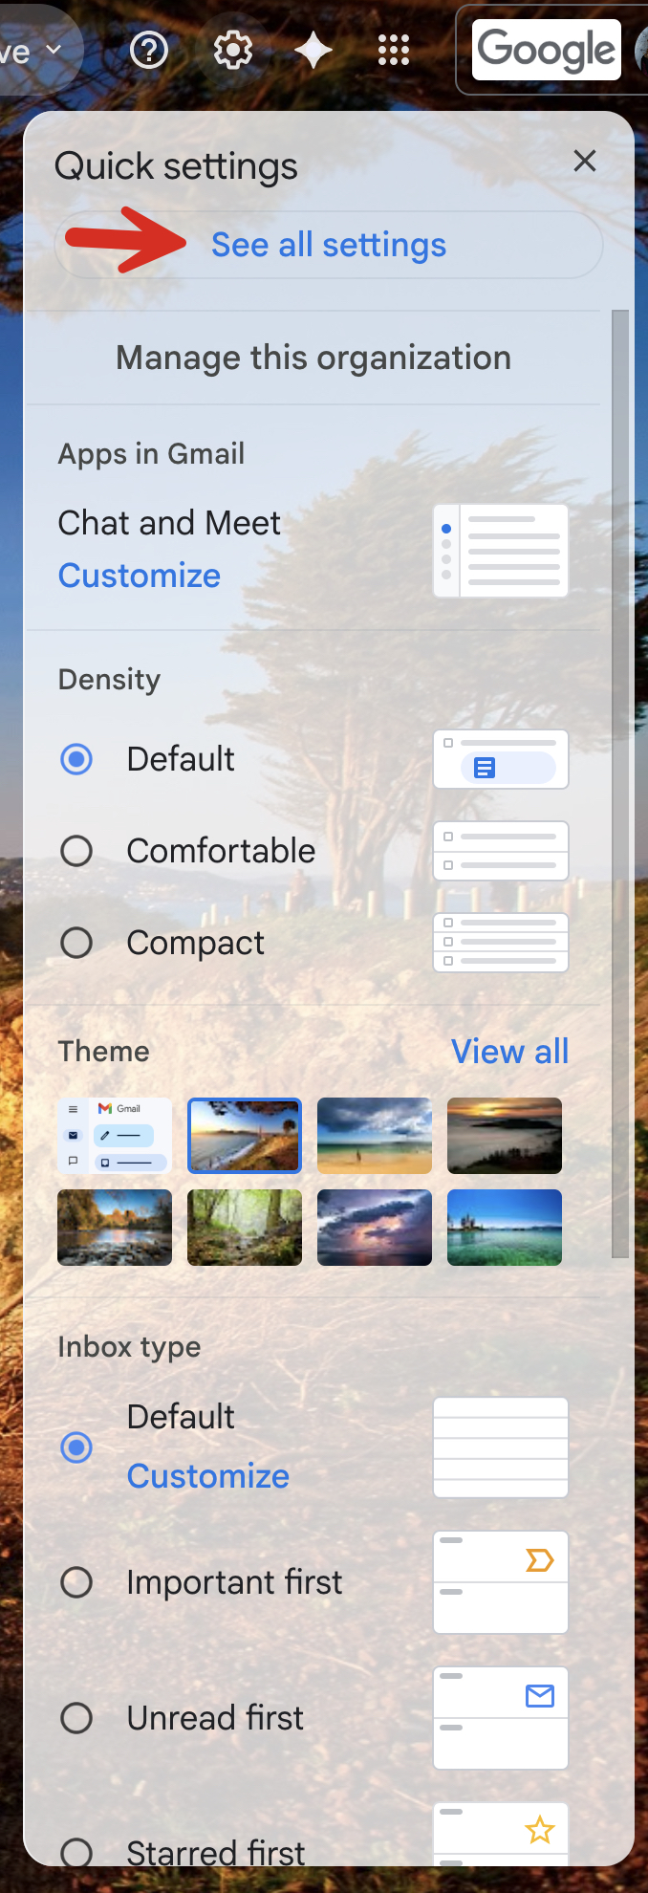
Task: Click the Chat and Meet layout preview icon
Action: pos(501,551)
